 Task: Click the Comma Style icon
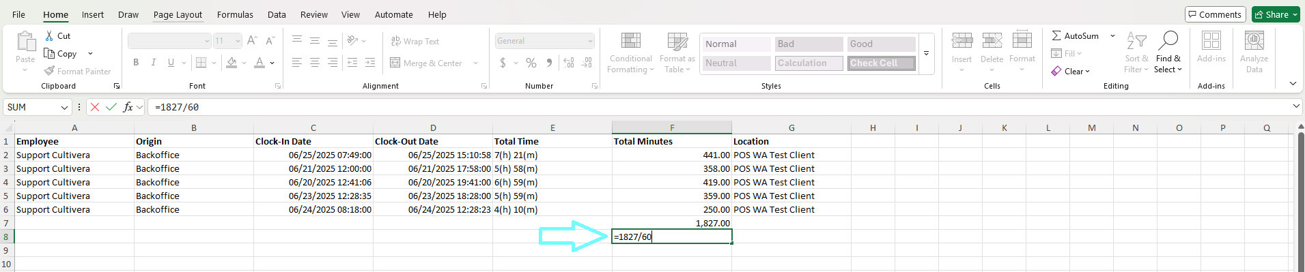click(549, 63)
